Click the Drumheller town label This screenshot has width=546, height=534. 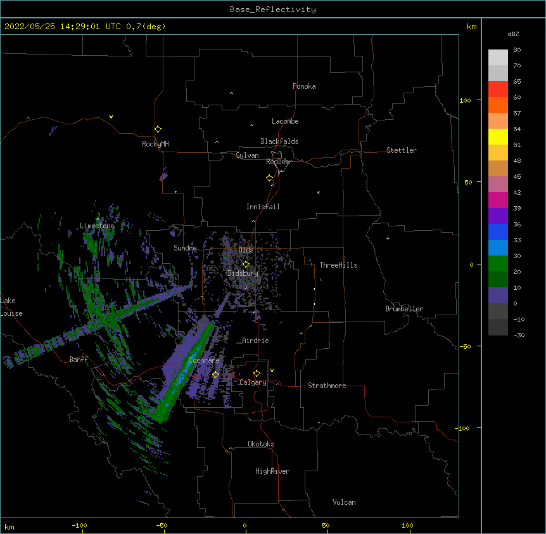[404, 309]
